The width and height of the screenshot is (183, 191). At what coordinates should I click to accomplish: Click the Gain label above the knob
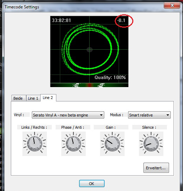(x=111, y=127)
